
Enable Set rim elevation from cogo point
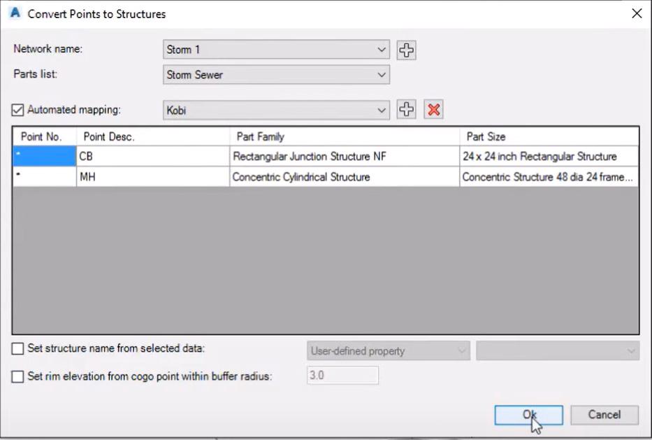click(x=18, y=377)
